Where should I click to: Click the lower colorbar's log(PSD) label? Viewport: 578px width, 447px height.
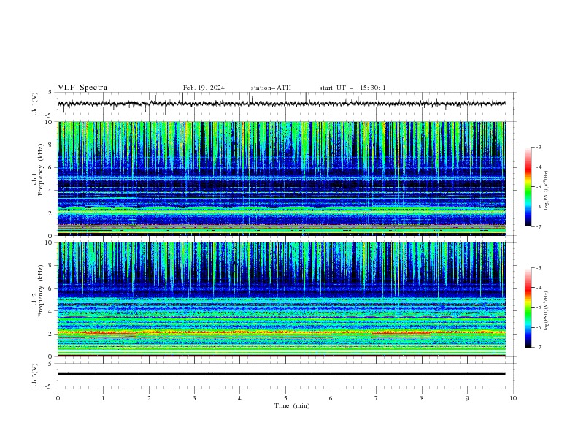pyautogui.click(x=546, y=311)
